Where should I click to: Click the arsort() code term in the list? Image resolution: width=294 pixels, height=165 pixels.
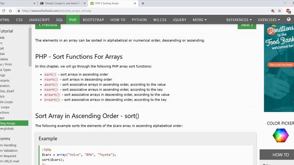(x=52, y=95)
